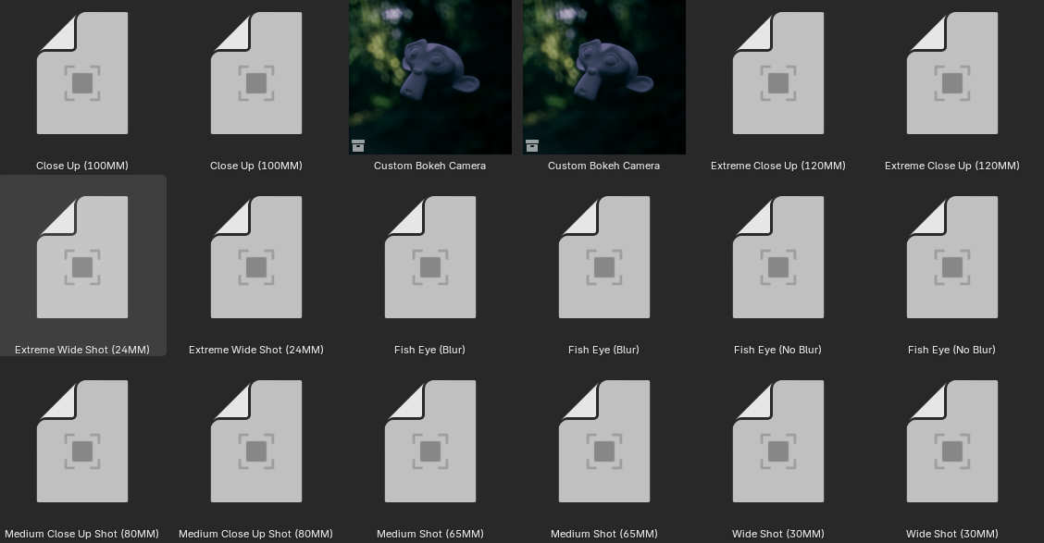The image size is (1044, 543).
Task: Select the left Custom Bokeh Camera monkey thumbnail
Action: click(430, 77)
